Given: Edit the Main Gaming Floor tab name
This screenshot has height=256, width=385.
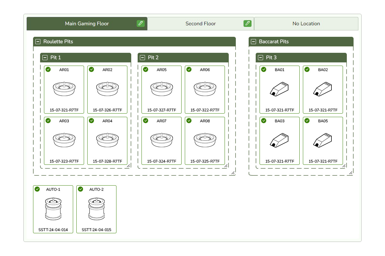Looking at the screenshot, I should [141, 23].
